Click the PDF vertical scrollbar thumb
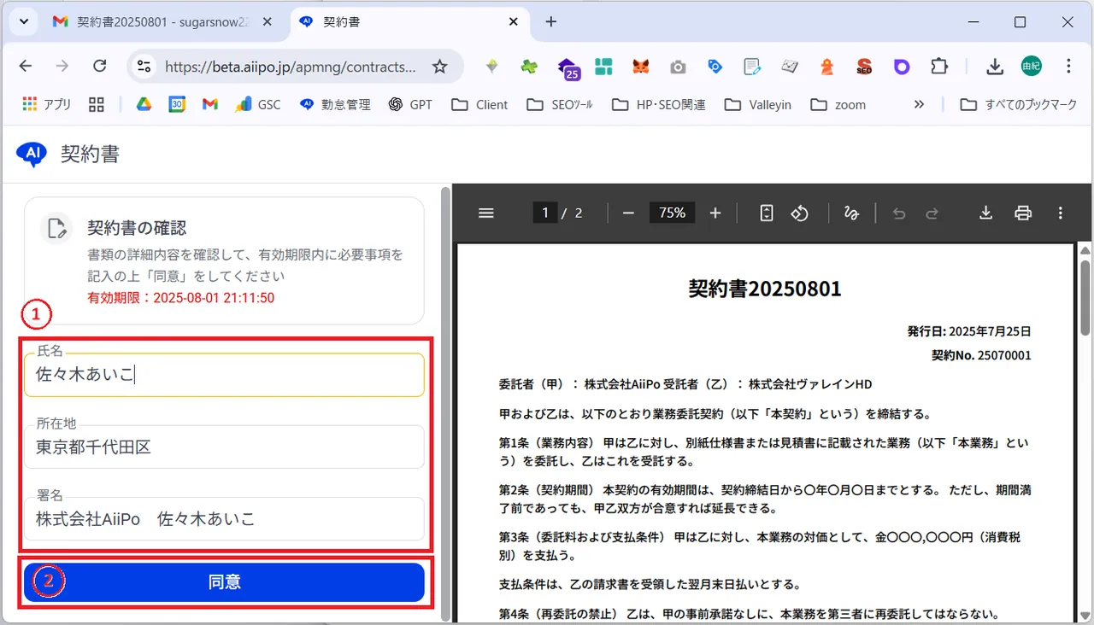Viewport: 1094px width, 625px height. (1085, 297)
